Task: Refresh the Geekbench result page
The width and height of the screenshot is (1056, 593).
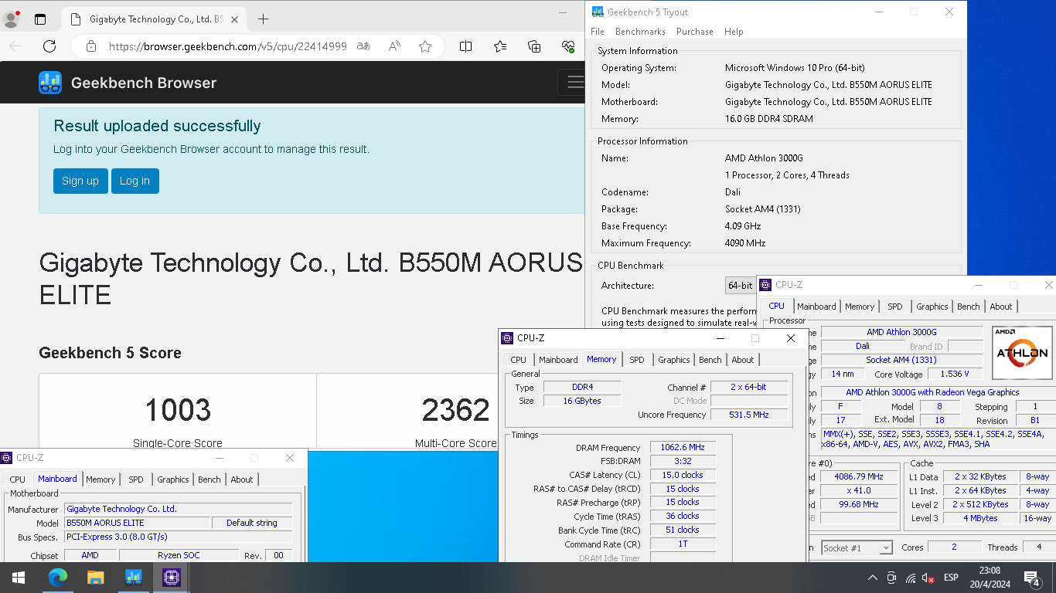Action: 49,46
